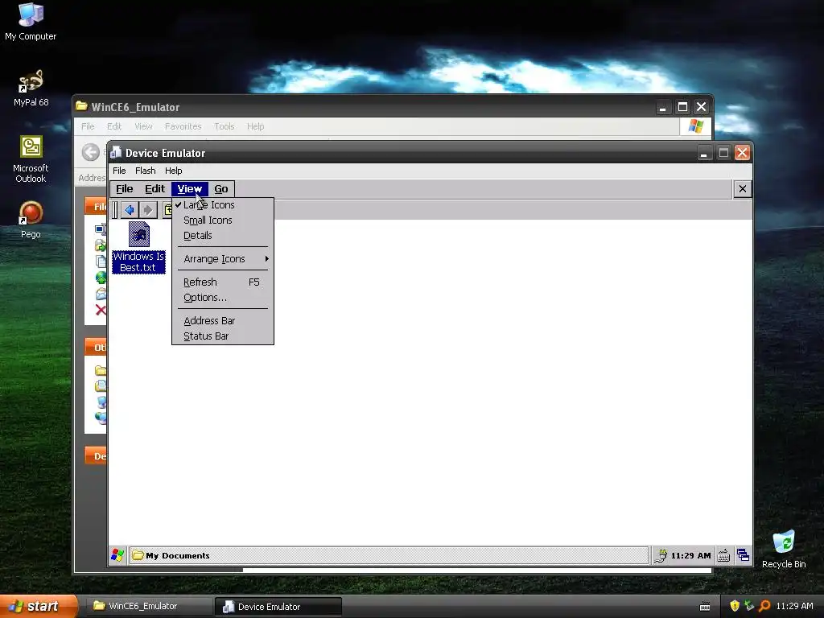824x618 pixels.
Task: Click the grip handle of the CE toolbar
Action: point(115,210)
